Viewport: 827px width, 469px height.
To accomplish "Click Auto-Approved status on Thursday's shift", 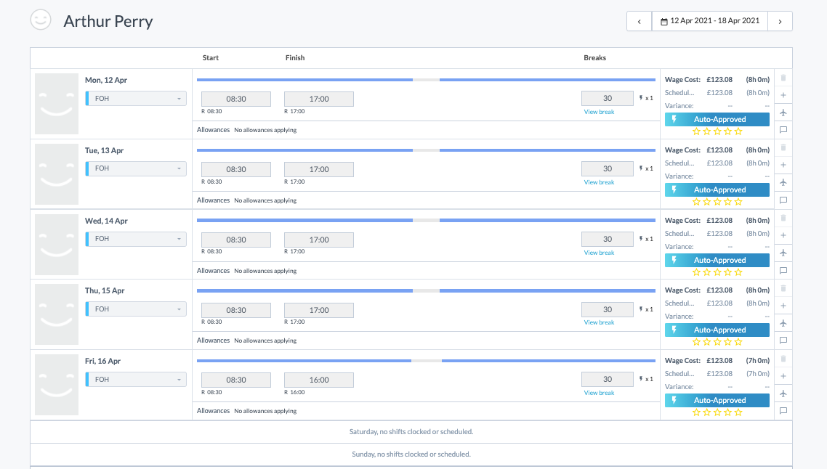I will [x=717, y=330].
